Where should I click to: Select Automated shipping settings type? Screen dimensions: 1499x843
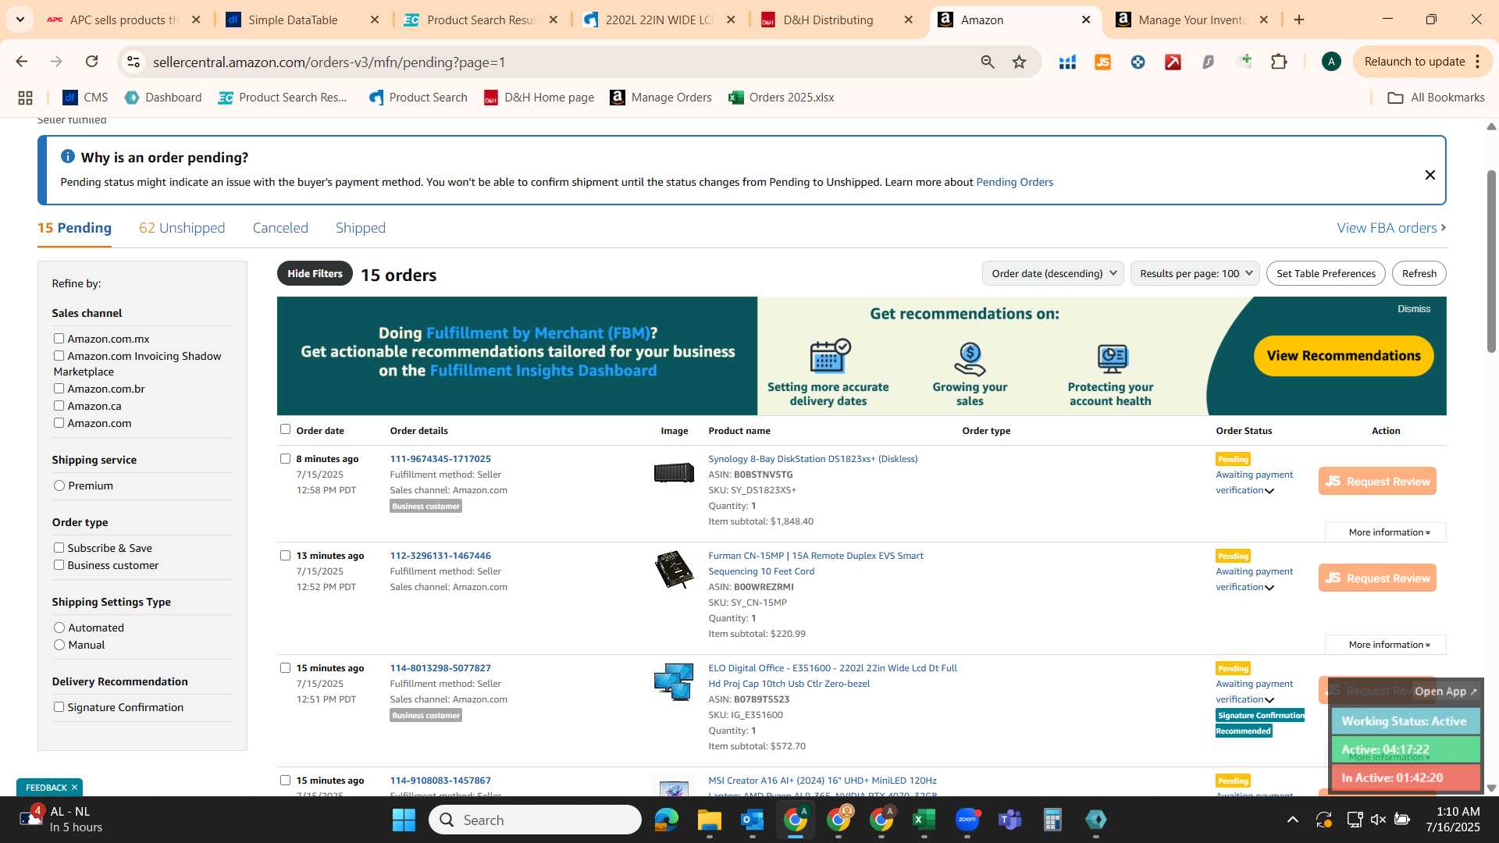pos(59,628)
